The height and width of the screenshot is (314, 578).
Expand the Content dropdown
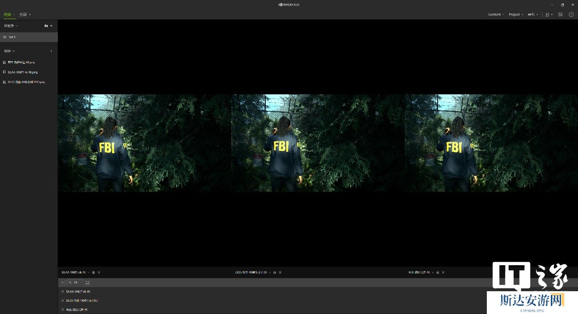click(x=496, y=15)
